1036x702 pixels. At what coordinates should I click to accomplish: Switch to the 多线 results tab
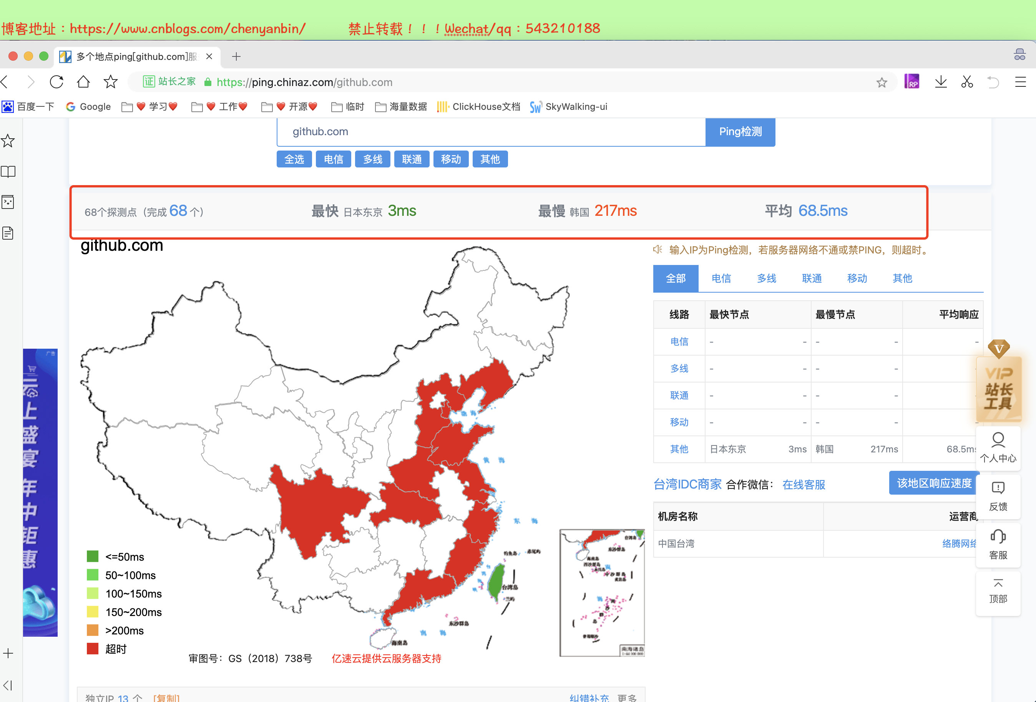(766, 278)
